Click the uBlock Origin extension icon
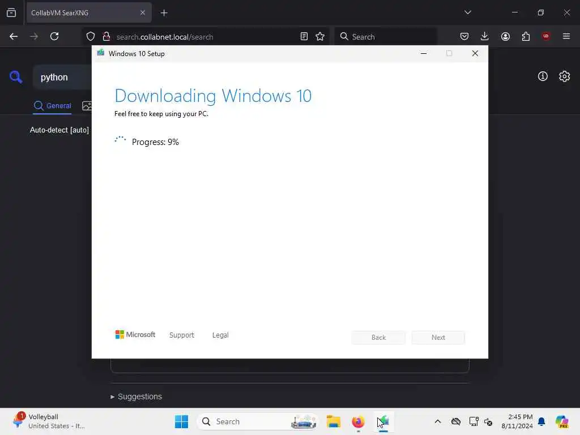 tap(546, 36)
